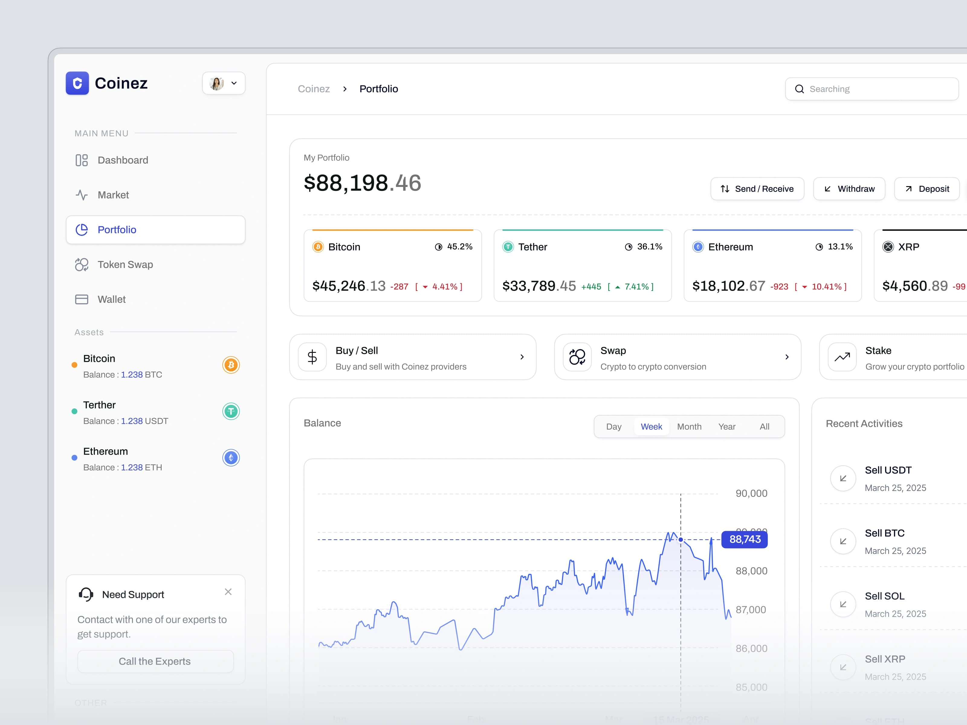
Task: Open Wallet in the main menu
Action: [x=155, y=299]
